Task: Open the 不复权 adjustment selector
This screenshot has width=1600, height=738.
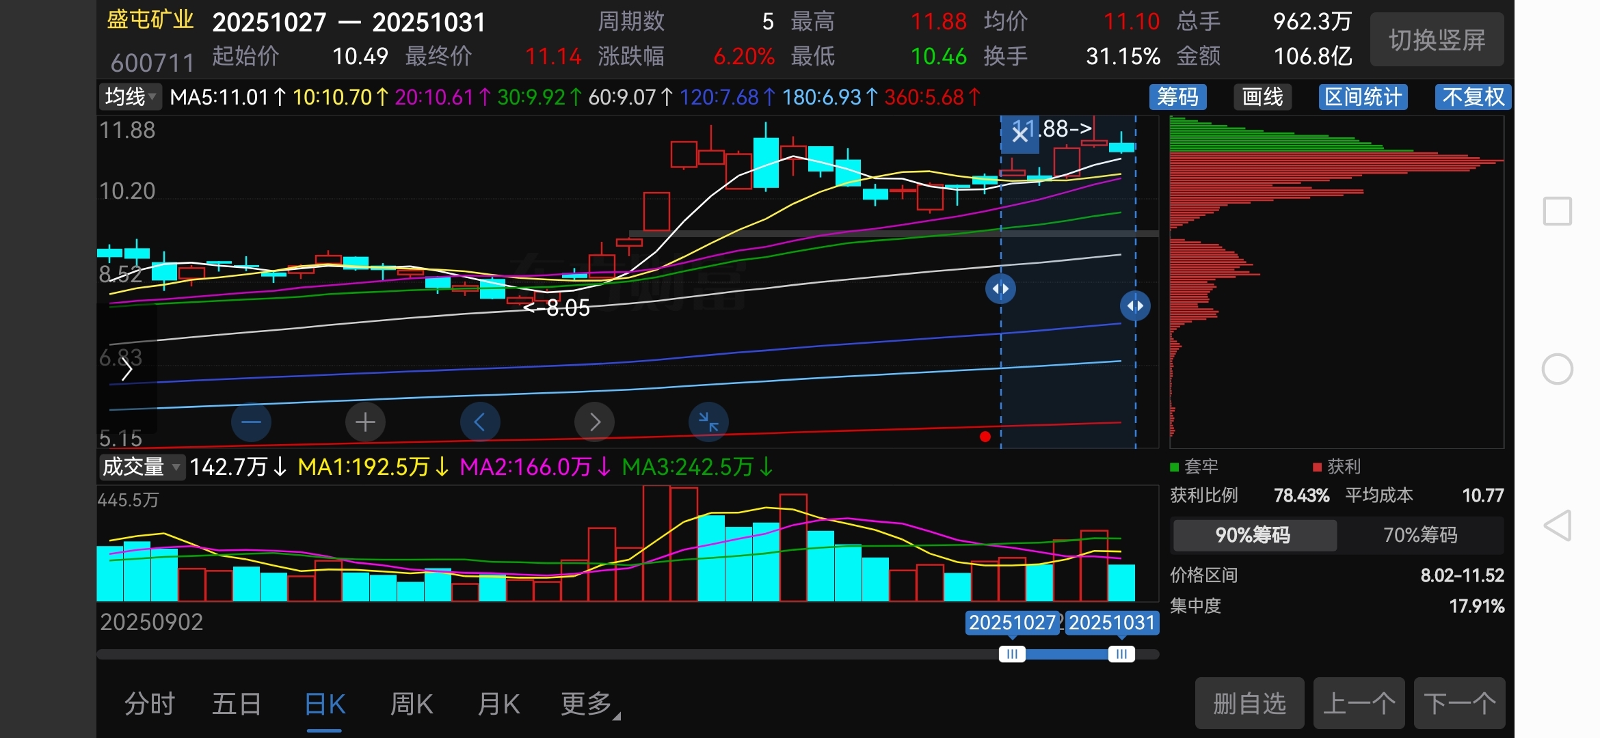Action: pyautogui.click(x=1473, y=97)
